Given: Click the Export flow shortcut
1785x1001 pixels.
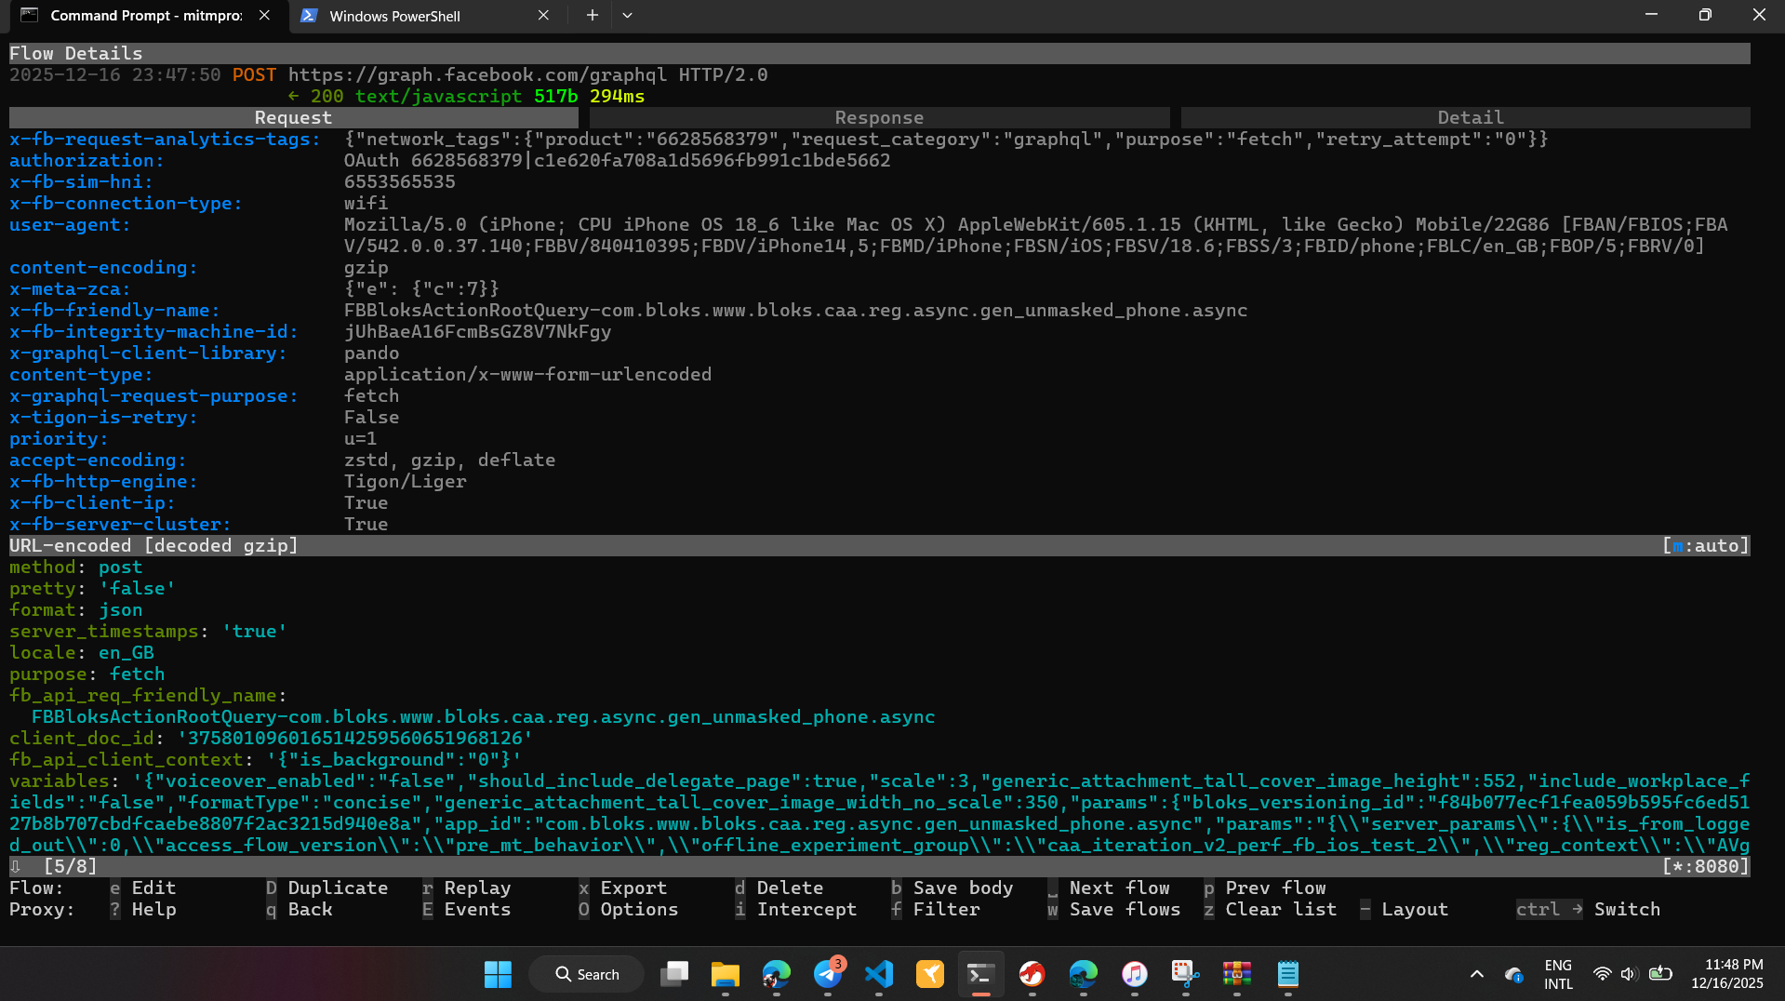Looking at the screenshot, I should coord(623,888).
